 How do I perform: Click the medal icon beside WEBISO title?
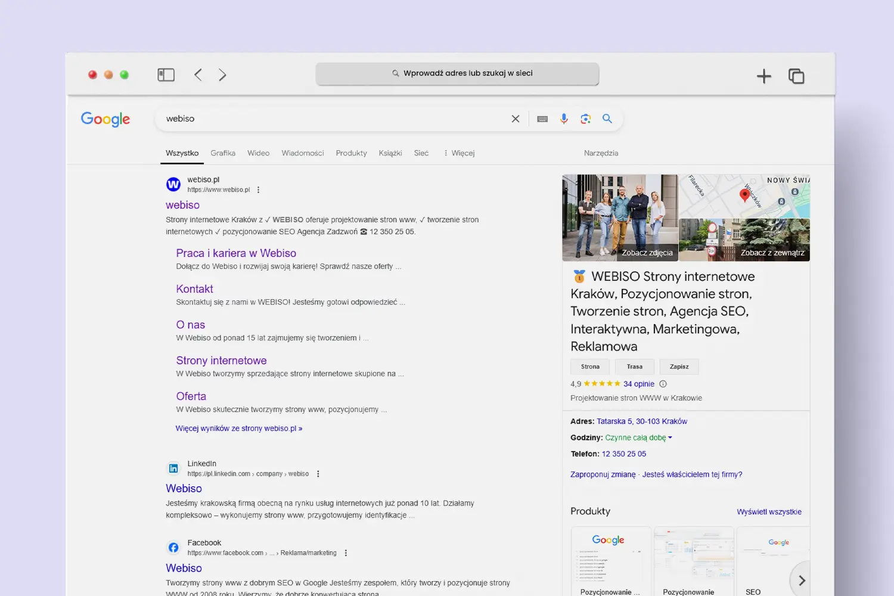tap(579, 277)
